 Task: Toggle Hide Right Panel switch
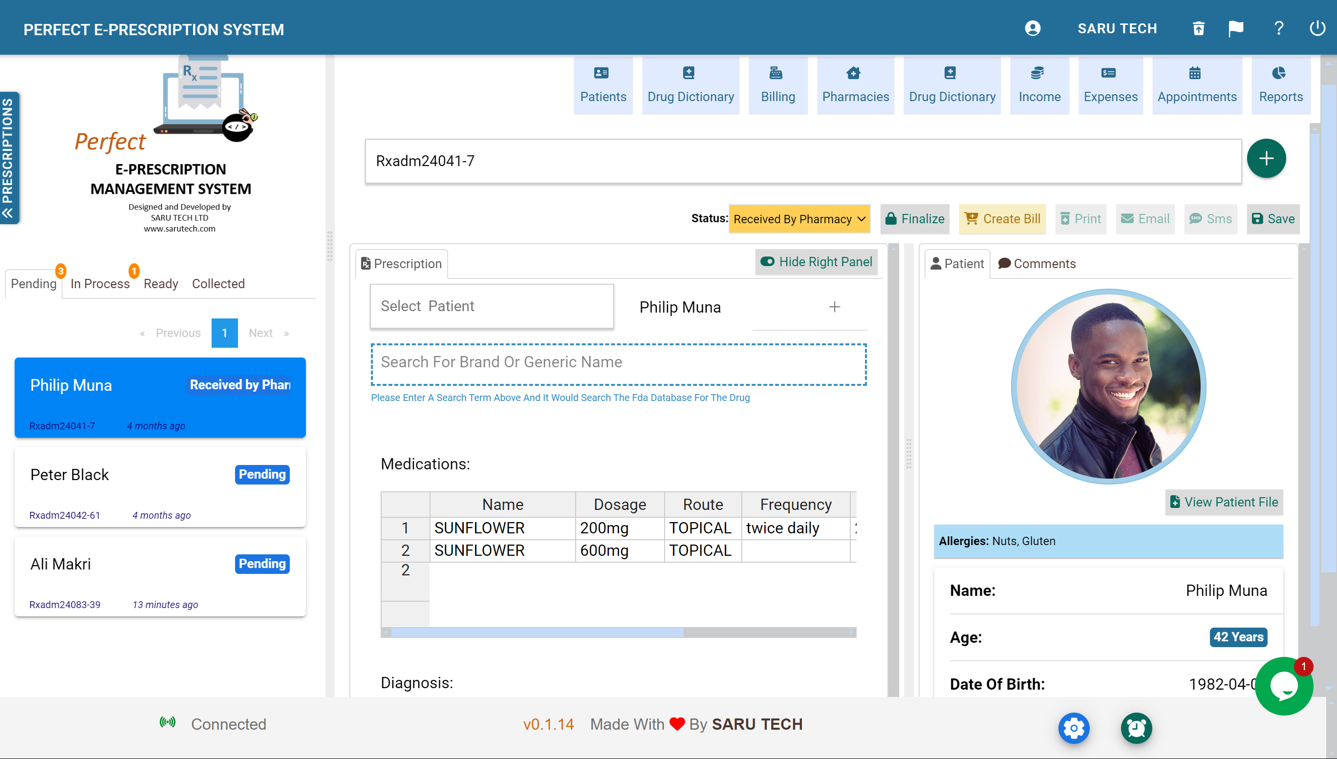tap(816, 262)
